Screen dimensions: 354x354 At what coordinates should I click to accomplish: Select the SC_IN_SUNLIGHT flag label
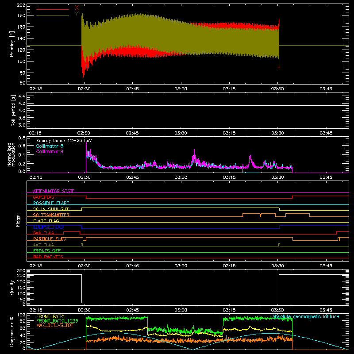click(x=51, y=209)
